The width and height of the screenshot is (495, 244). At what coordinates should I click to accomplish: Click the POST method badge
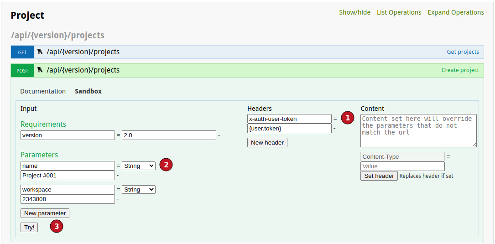coord(22,70)
